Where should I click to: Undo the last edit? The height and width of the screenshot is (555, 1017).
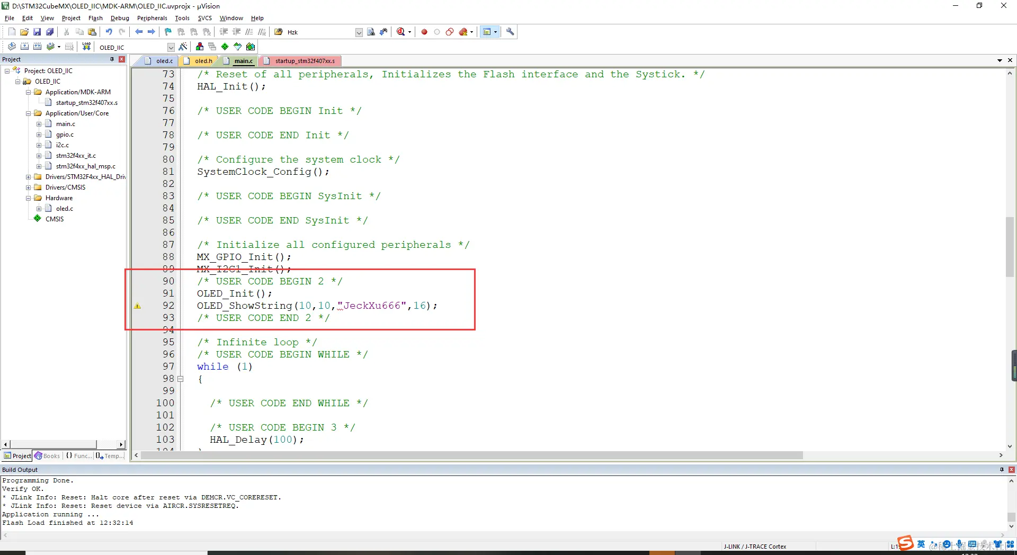pos(109,32)
